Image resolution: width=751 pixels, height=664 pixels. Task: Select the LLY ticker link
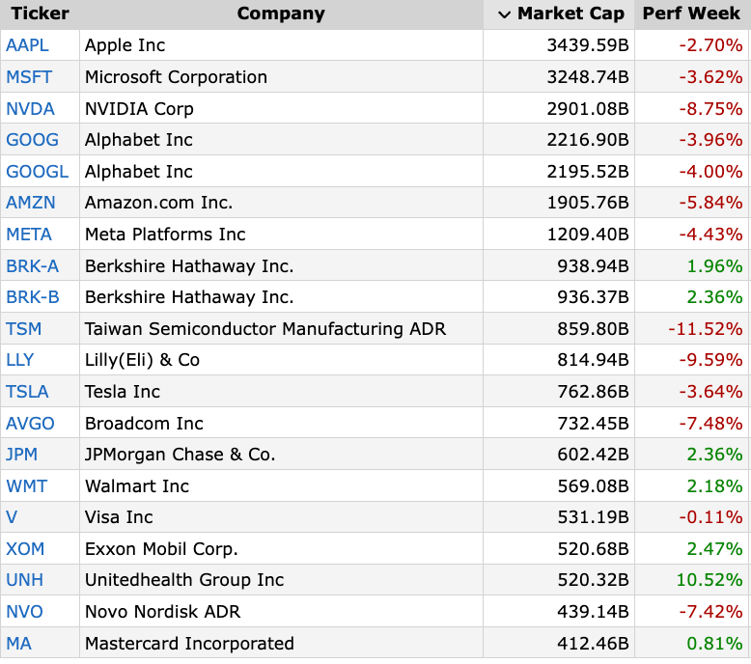tap(19, 360)
